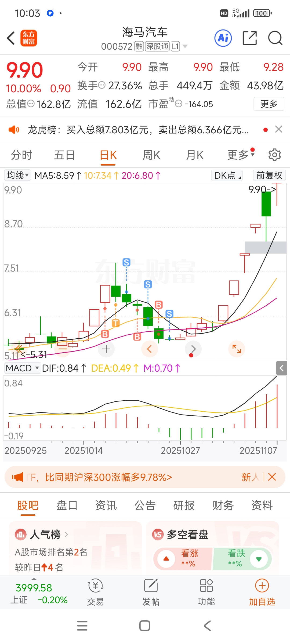Open chart settings gear icon
290x644 pixels.
(275, 155)
